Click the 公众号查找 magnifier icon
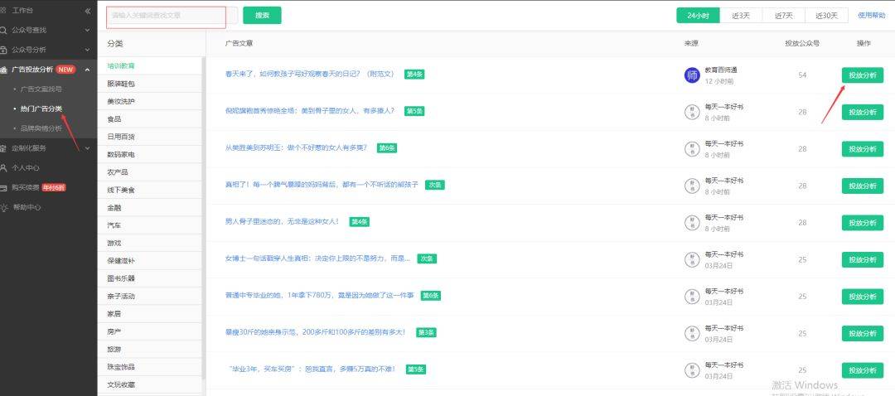 pos(3,31)
